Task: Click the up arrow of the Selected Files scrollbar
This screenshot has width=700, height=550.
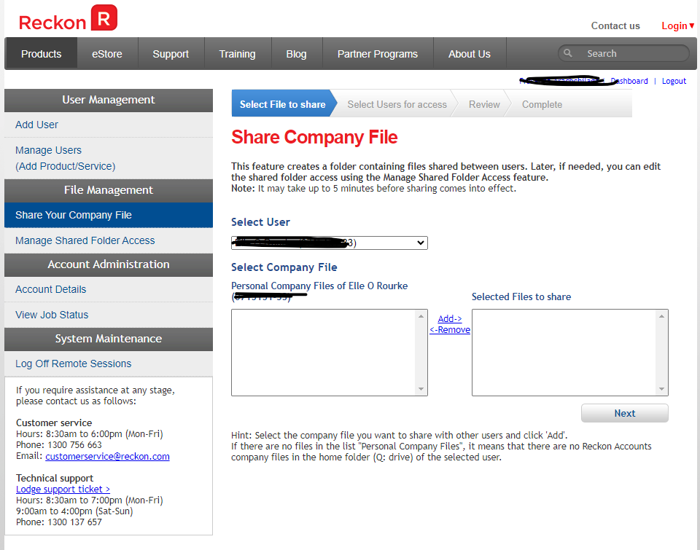Action: pos(661,316)
